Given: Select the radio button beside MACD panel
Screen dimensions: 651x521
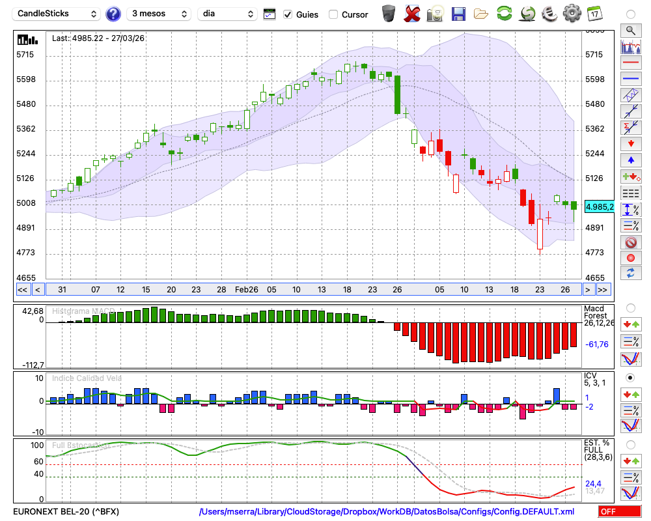Looking at the screenshot, I should (630, 307).
